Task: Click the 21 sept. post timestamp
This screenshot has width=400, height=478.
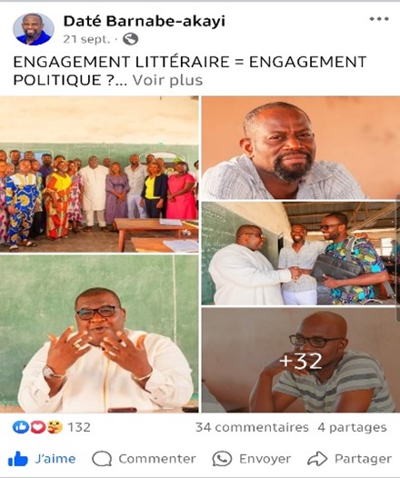Action: click(x=86, y=39)
